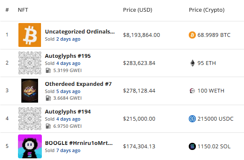Click gas pump icon beside 6.9750 GWEI
This screenshot has height=160, width=244.
coord(48,126)
